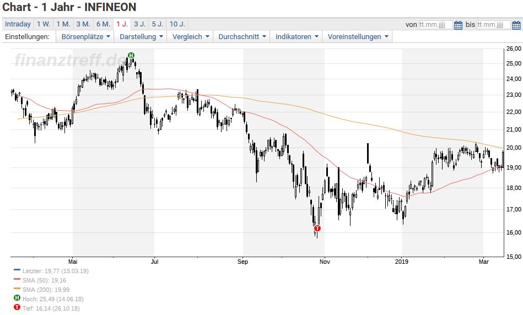Click the 'Mai' x-axis label

coord(73,262)
